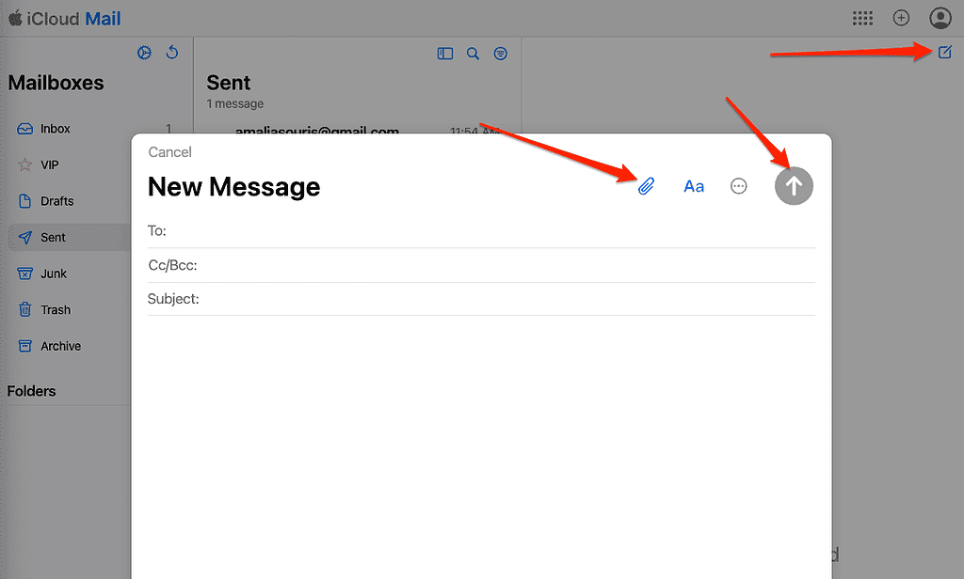Viewport: 964px width, 579px height.
Task: Open the account profile menu
Action: [940, 18]
